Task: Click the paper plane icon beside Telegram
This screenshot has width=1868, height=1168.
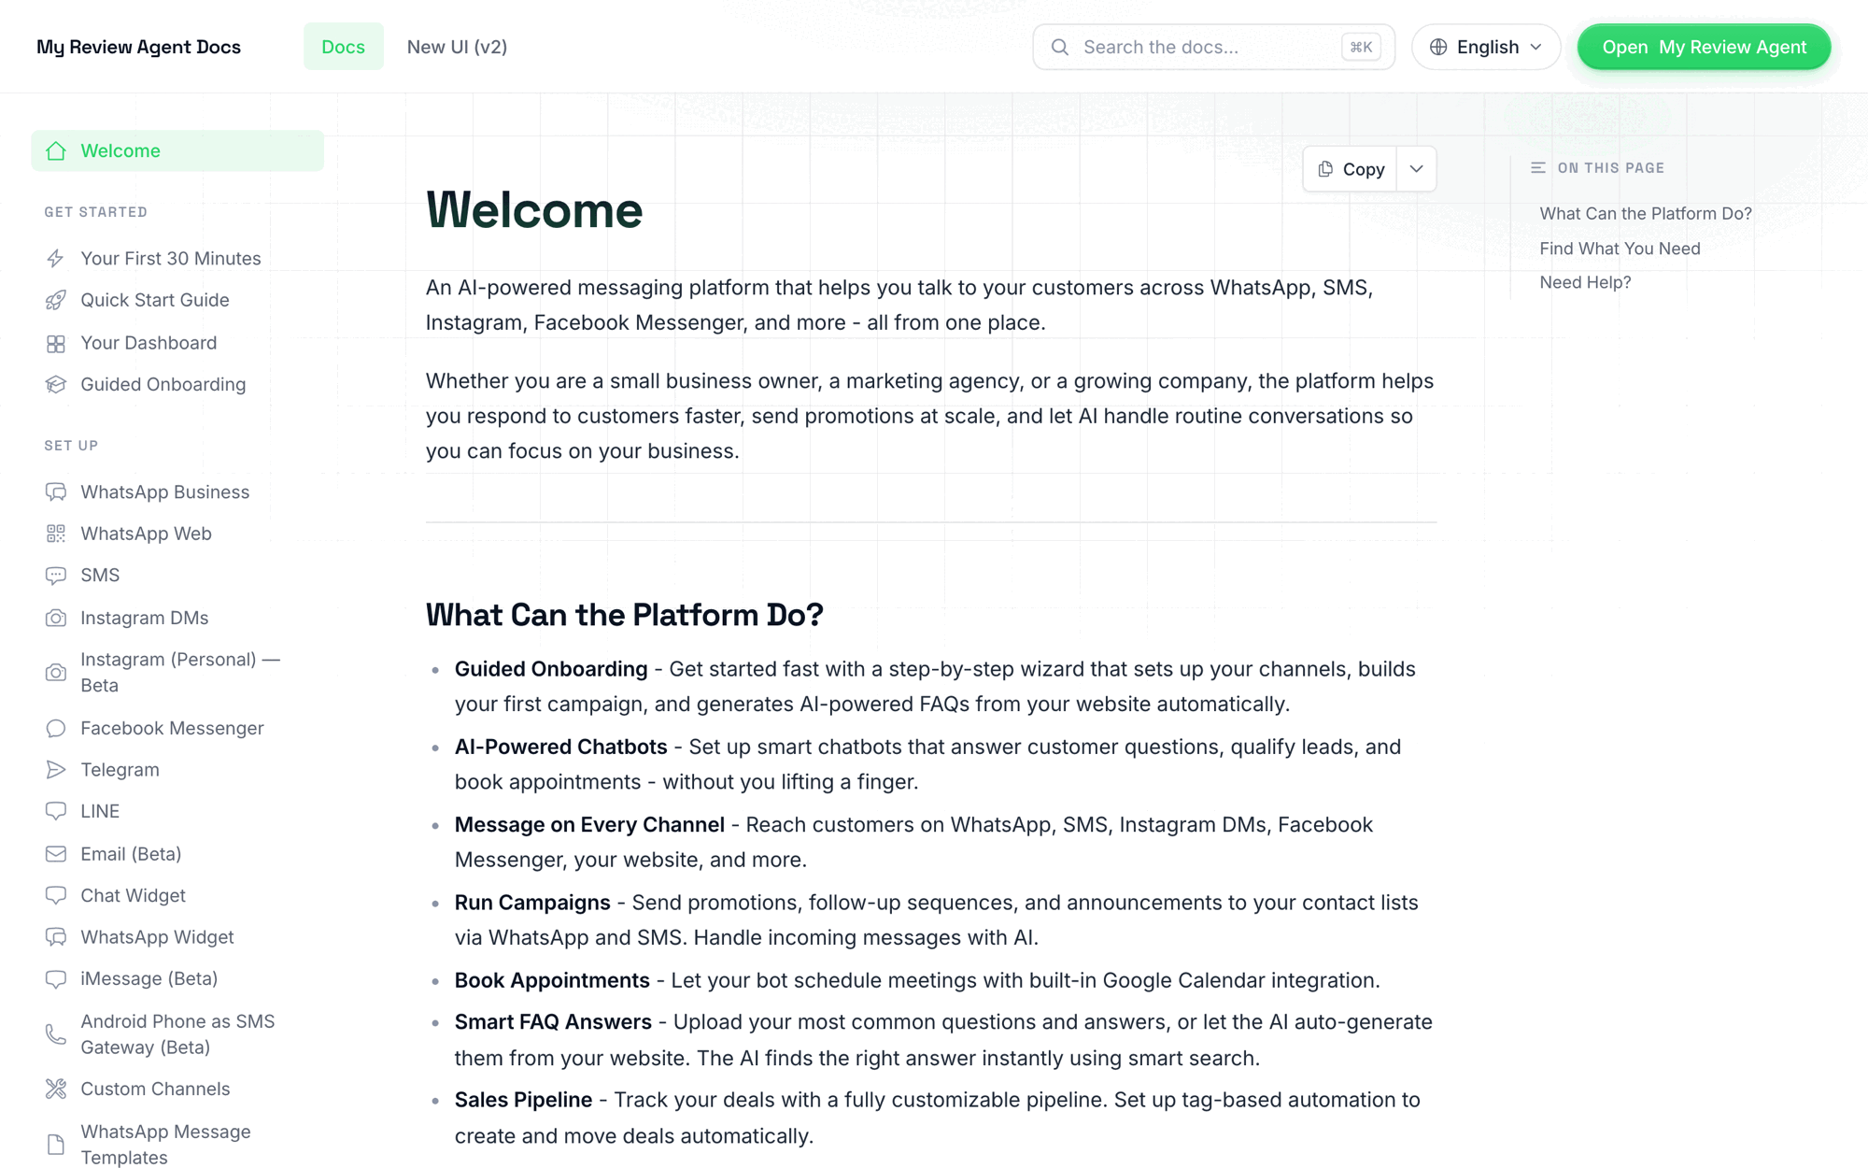Action: click(x=56, y=770)
